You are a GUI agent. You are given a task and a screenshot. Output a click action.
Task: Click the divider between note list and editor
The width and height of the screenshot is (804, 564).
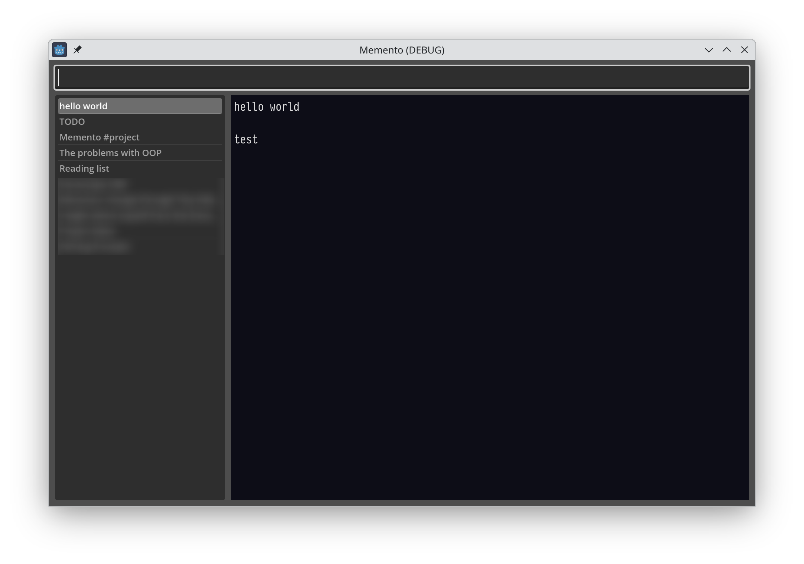tap(228, 297)
